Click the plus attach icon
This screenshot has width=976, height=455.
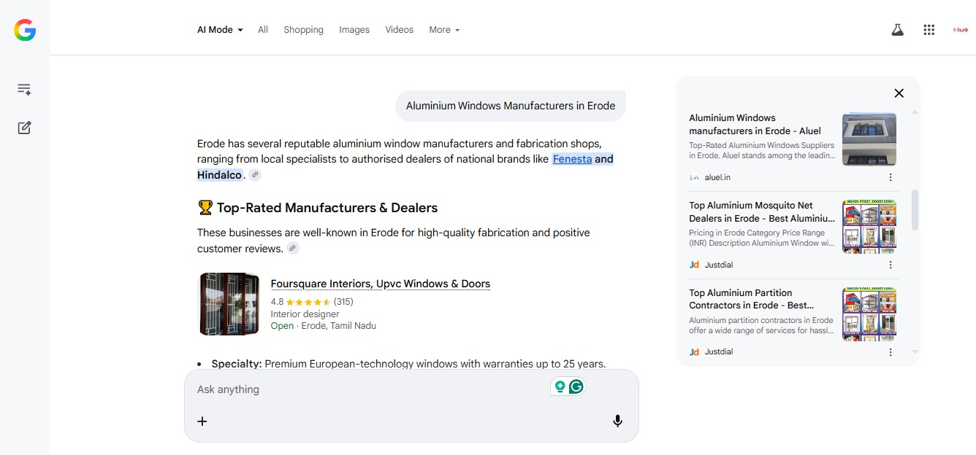(202, 421)
